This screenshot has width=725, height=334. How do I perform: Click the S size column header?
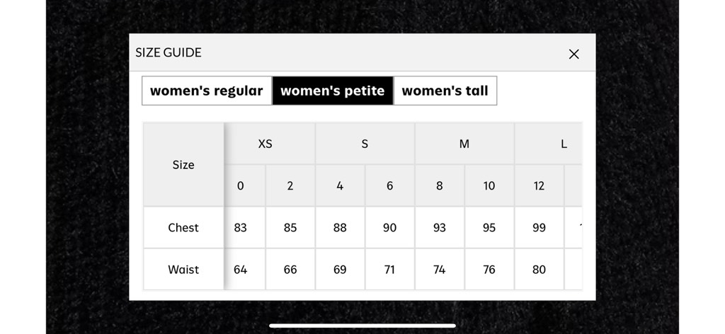(365, 144)
